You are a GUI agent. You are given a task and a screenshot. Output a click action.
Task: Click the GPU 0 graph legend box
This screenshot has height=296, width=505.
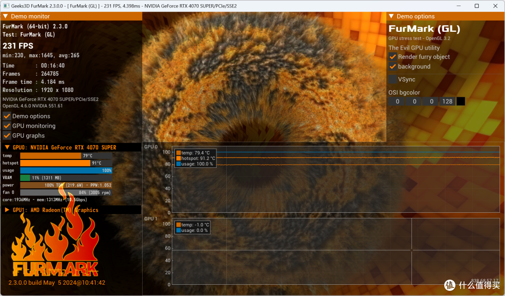(195, 158)
